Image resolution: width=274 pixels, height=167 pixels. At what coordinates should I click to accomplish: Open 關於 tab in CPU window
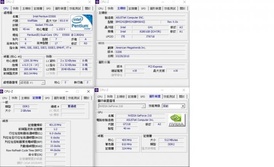tap(88, 8)
